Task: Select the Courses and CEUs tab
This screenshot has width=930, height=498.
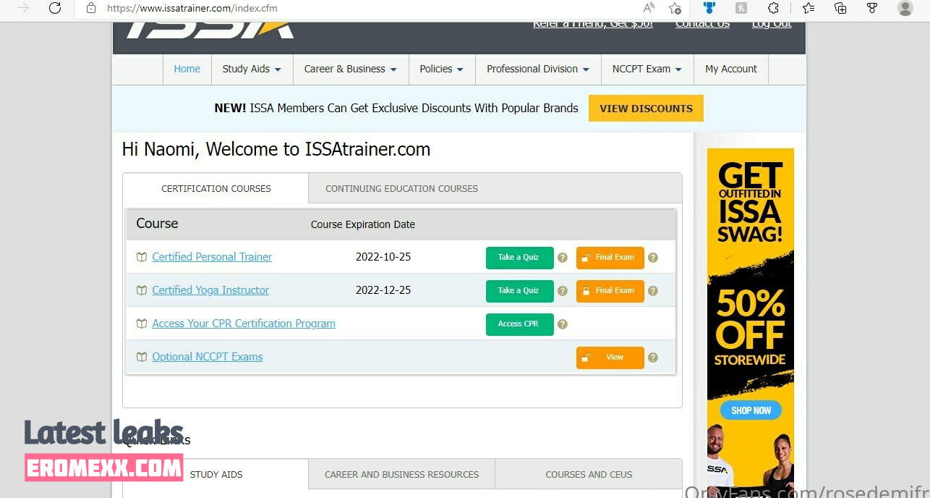Action: [589, 474]
